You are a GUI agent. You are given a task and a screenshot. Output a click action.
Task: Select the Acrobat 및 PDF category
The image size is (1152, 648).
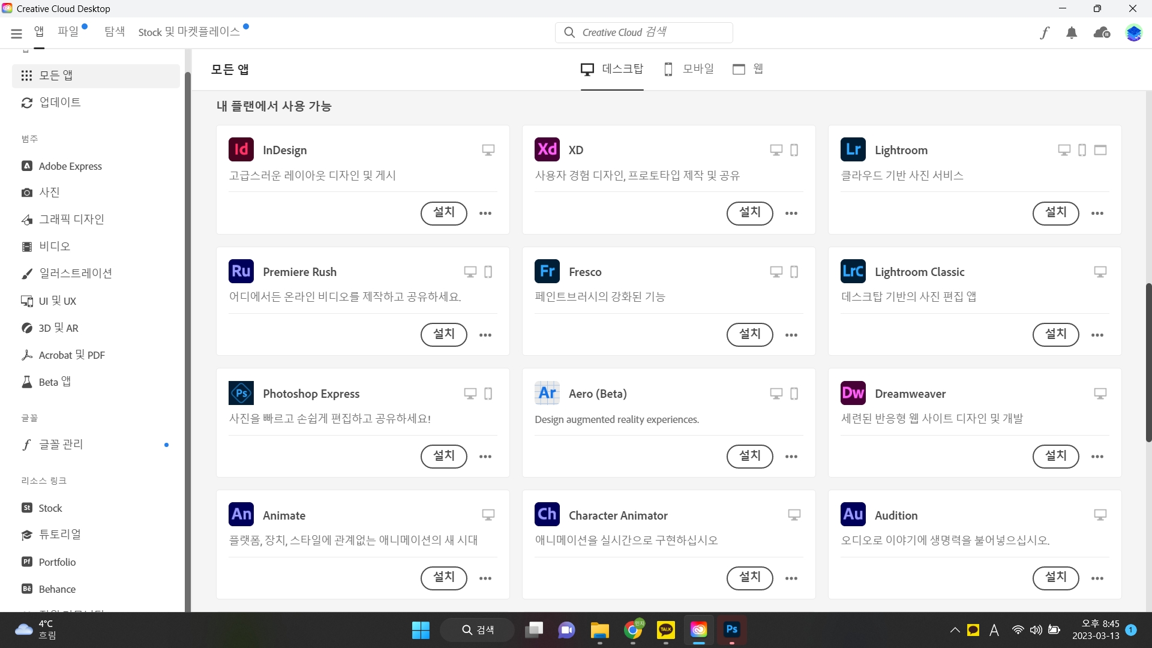tap(96, 355)
